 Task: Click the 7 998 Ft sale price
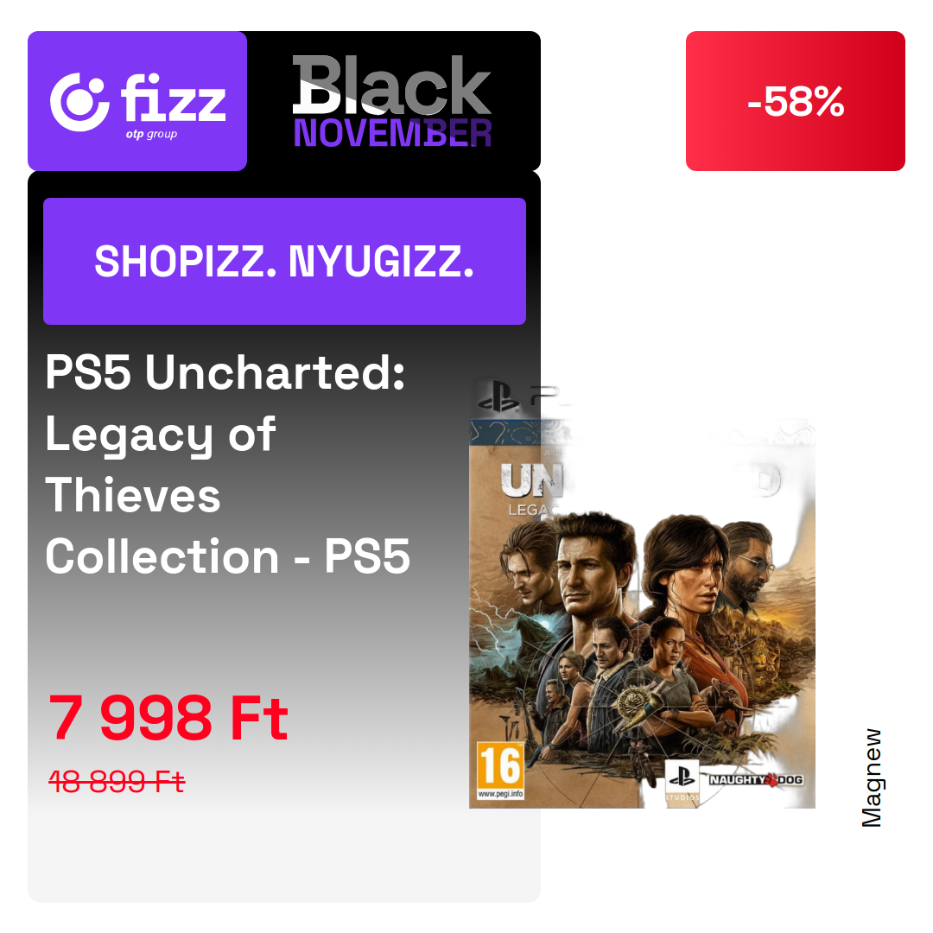(x=168, y=718)
